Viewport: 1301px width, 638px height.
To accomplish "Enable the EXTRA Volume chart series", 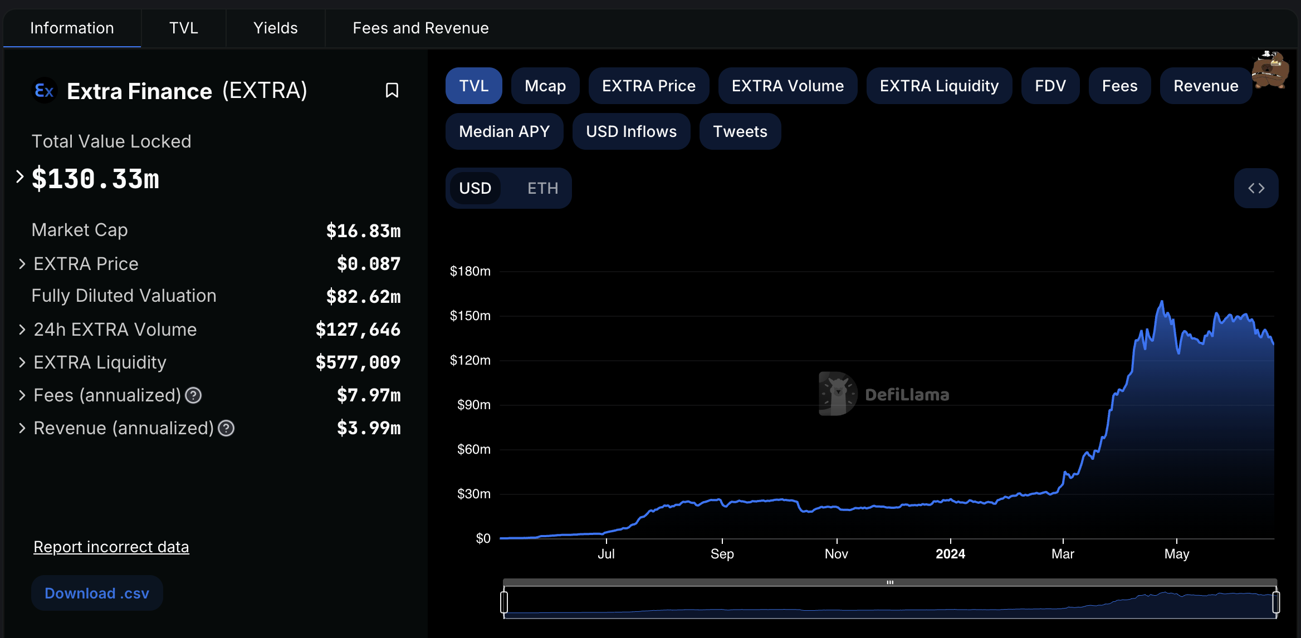I will coord(788,86).
